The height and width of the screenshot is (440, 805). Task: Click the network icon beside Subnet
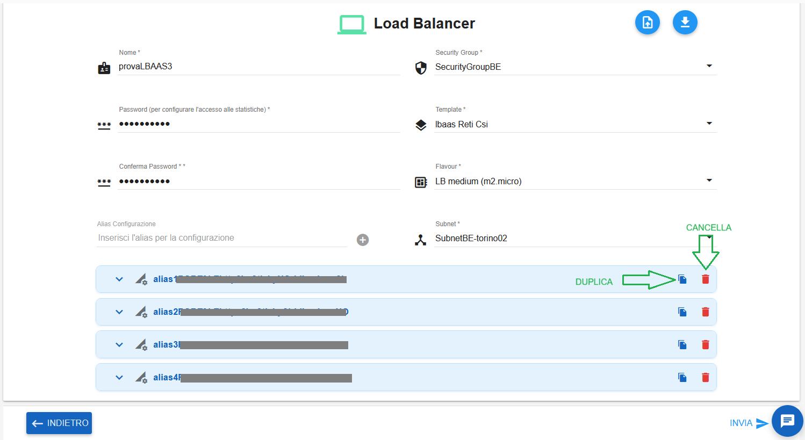[421, 240]
